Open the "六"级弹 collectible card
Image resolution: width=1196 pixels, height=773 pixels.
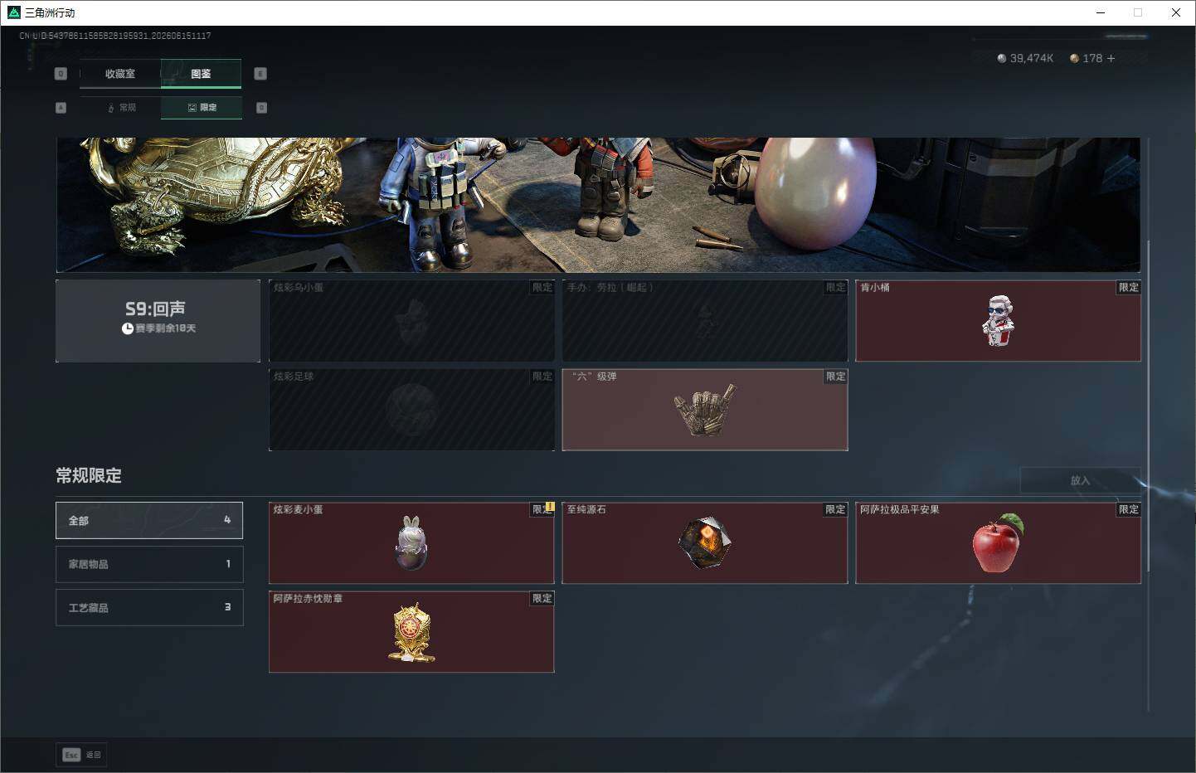705,410
